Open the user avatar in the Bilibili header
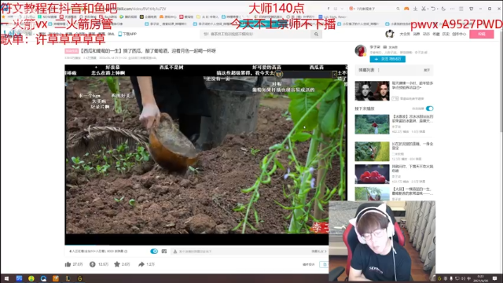This screenshot has height=283, width=503. tap(390, 34)
